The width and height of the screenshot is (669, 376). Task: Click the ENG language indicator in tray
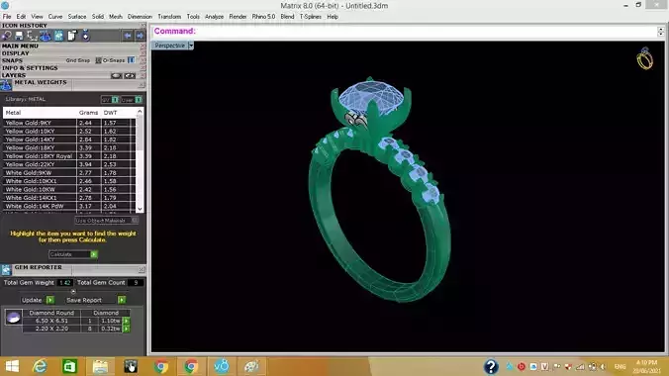point(620,367)
